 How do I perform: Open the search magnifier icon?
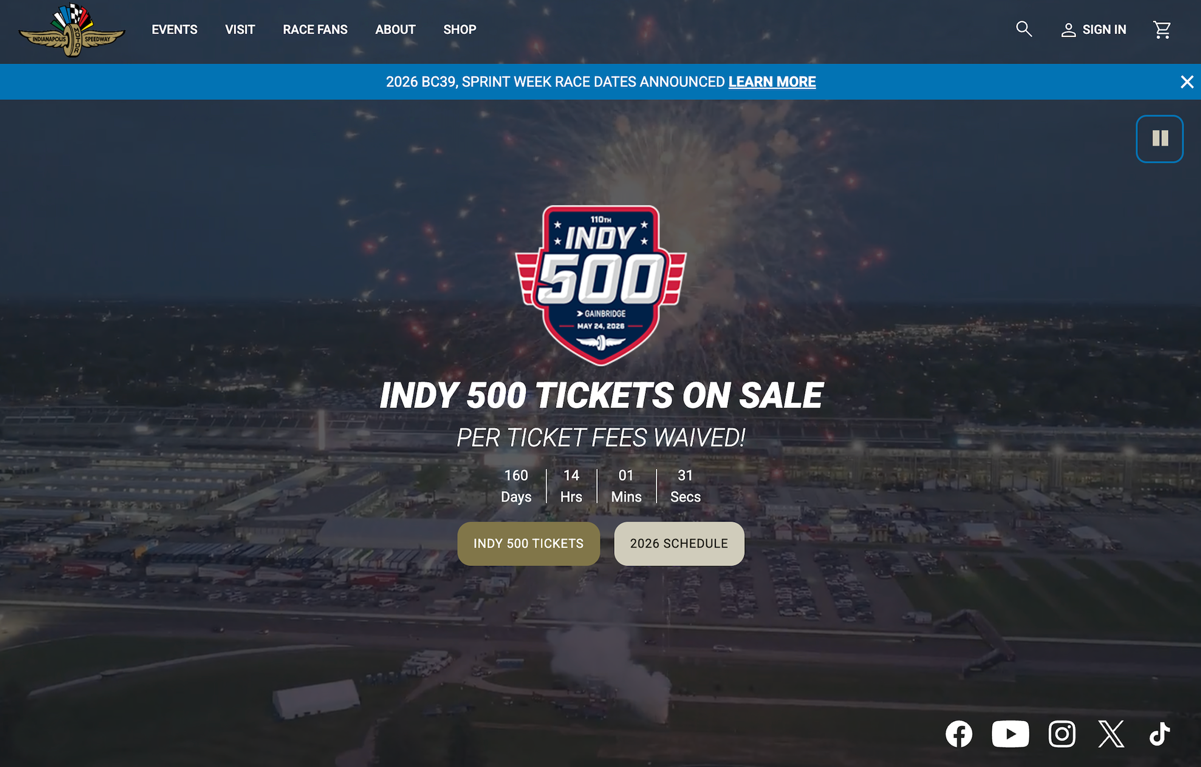(x=1024, y=29)
